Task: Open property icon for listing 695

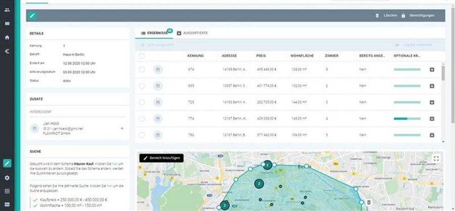Action: tap(158, 86)
